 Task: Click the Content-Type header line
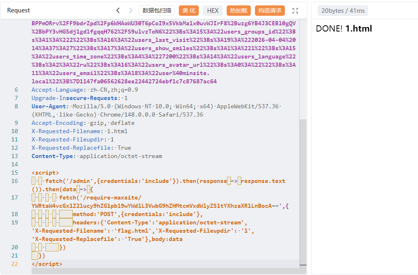97,156
